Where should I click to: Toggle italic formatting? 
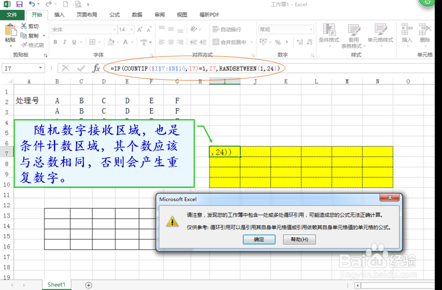pos(64,41)
